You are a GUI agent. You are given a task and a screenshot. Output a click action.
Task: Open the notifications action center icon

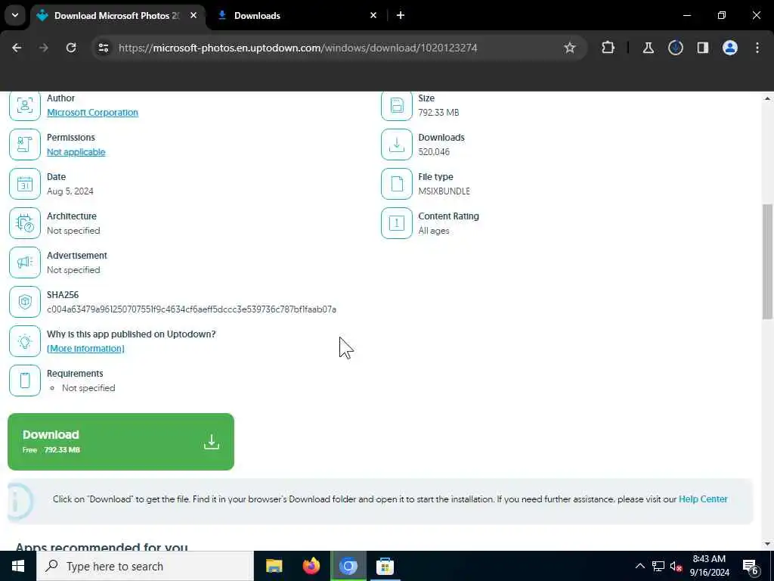751,566
